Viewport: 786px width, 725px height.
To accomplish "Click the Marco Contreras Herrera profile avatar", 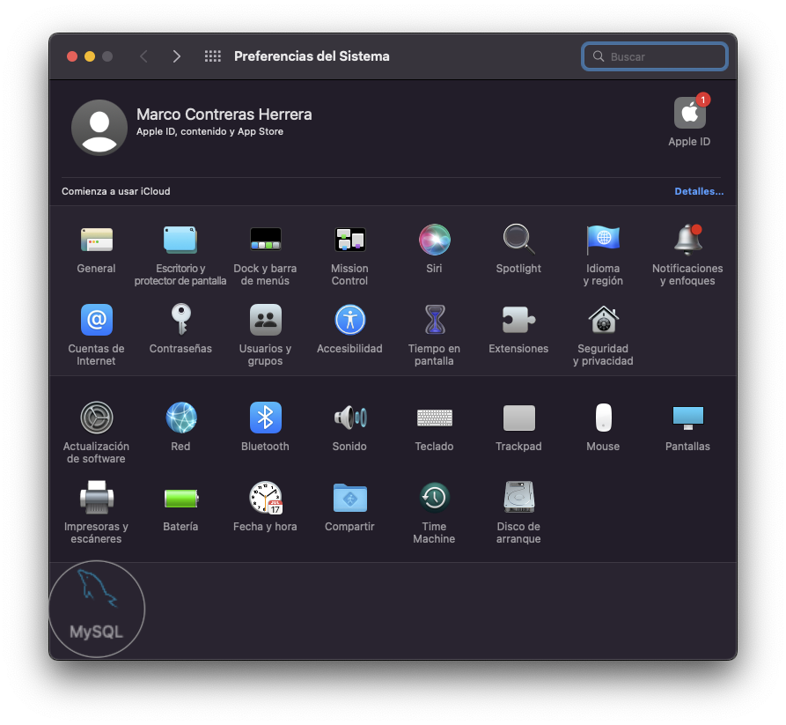I will (x=99, y=127).
